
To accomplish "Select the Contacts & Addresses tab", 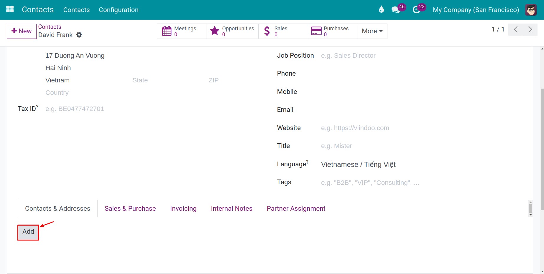I will coord(57,209).
